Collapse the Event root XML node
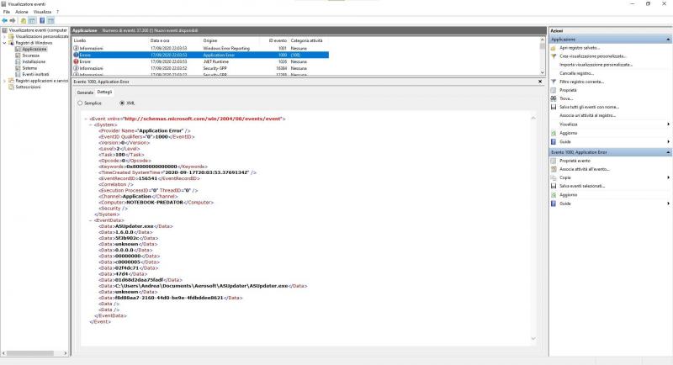The height and width of the screenshot is (365, 673). [87, 119]
